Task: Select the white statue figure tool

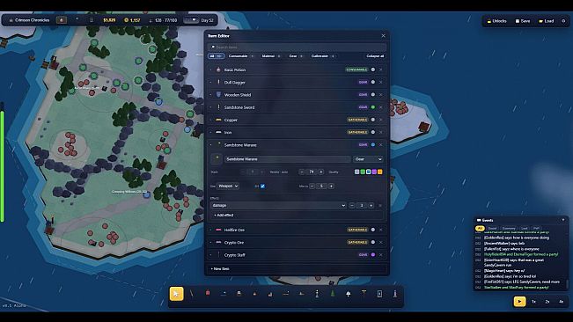Action: tap(317, 294)
